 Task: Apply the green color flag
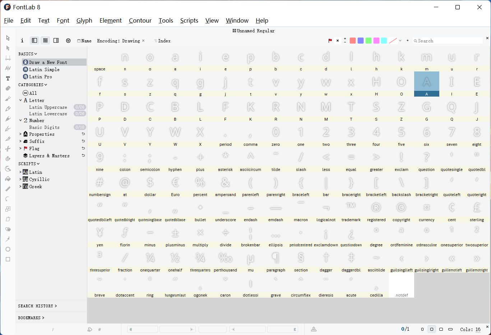click(x=369, y=41)
